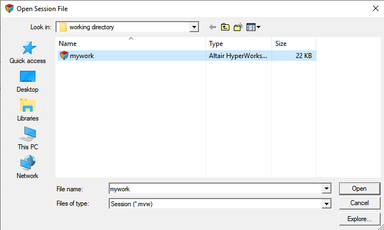384x230 pixels.
Task: Sort by the Type column header
Action: [x=239, y=44]
